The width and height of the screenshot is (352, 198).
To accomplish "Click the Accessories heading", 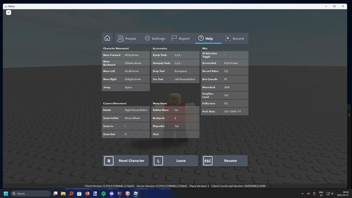I will point(160,48).
